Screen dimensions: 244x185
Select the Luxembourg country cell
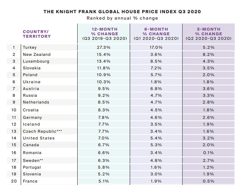(36, 61)
